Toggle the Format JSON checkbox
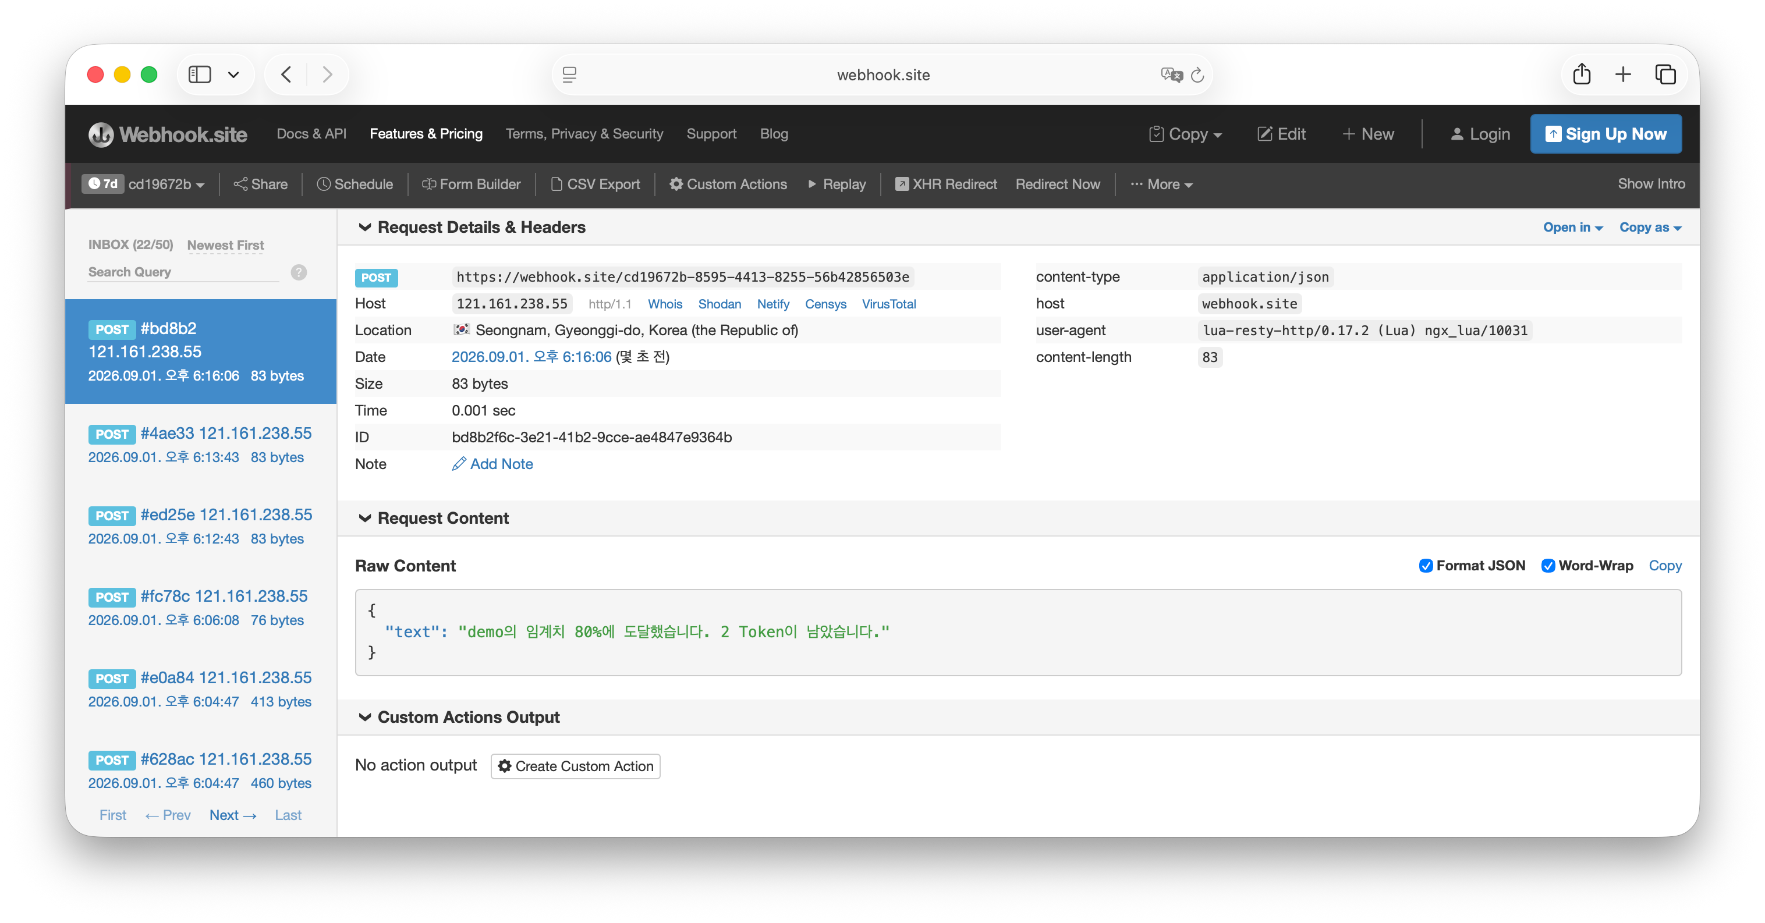 [1426, 566]
